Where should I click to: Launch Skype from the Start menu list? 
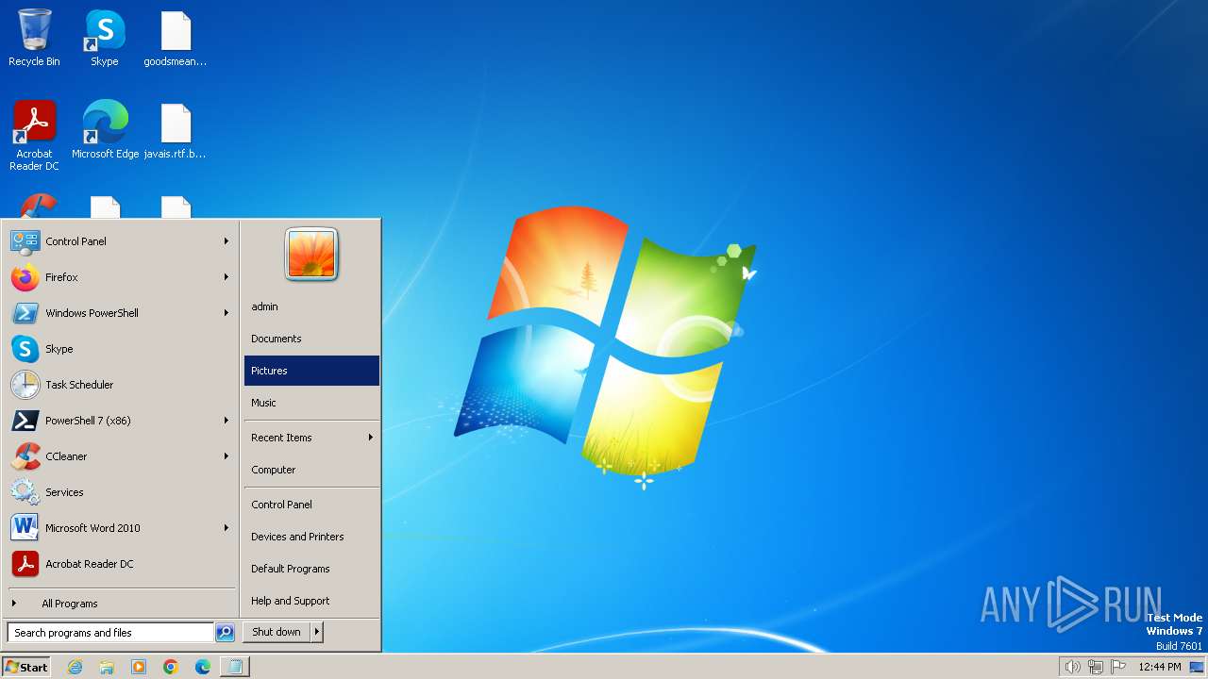(x=121, y=349)
